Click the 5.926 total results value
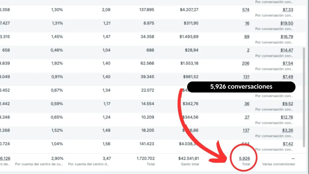 [x=244, y=158]
